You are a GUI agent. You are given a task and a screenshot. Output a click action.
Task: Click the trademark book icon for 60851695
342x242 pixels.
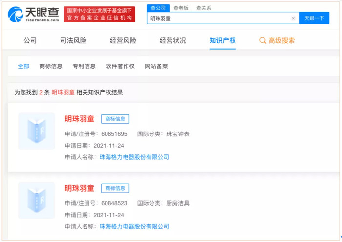tap(37, 131)
